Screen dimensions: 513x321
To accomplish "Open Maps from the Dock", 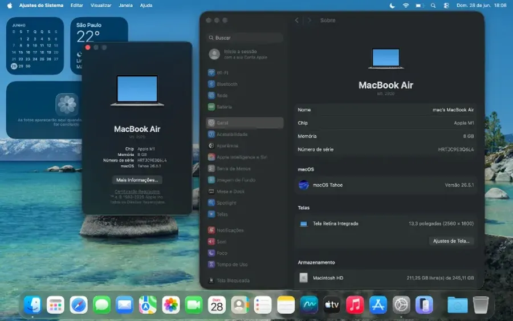I will (148, 304).
